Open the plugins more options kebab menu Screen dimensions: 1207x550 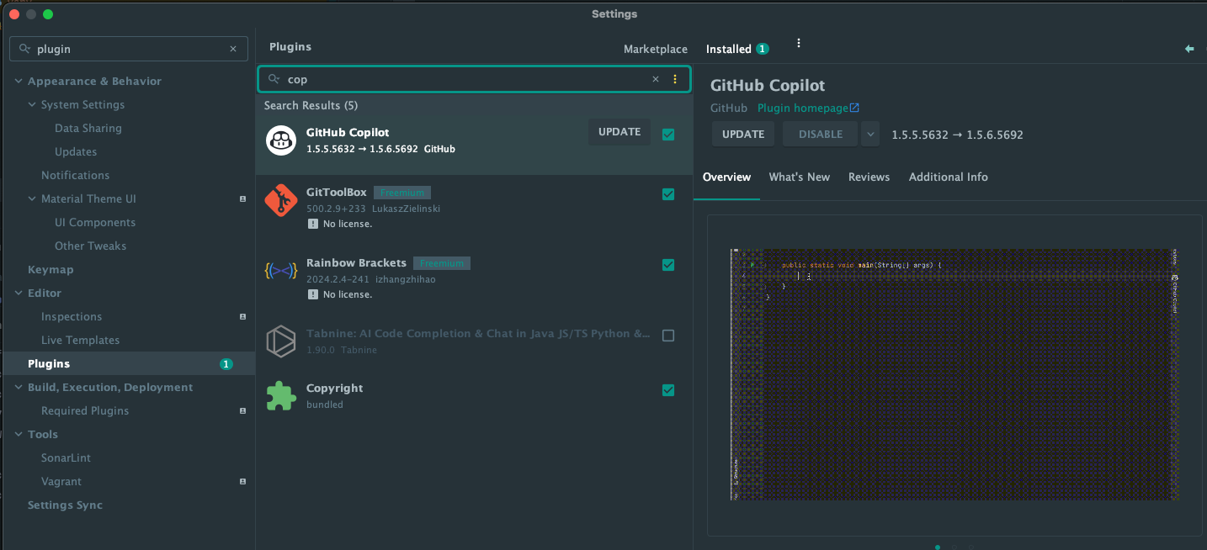pyautogui.click(x=799, y=43)
